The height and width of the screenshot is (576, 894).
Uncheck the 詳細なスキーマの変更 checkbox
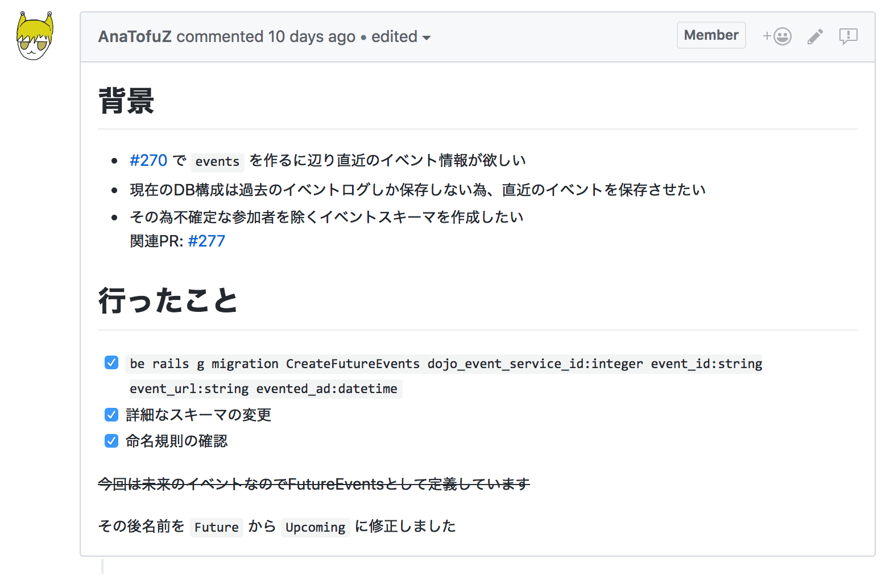click(111, 415)
